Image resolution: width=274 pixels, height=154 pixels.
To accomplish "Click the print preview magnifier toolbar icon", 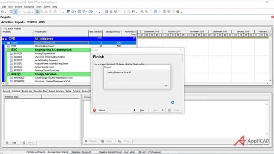I will click(3, 12).
